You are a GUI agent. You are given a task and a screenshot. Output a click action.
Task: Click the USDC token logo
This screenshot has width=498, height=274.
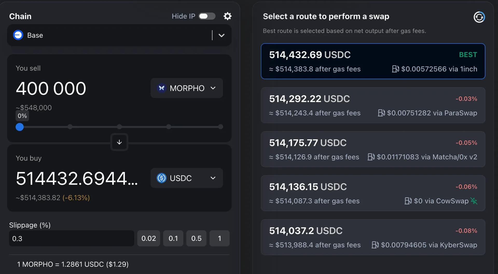[x=161, y=178]
